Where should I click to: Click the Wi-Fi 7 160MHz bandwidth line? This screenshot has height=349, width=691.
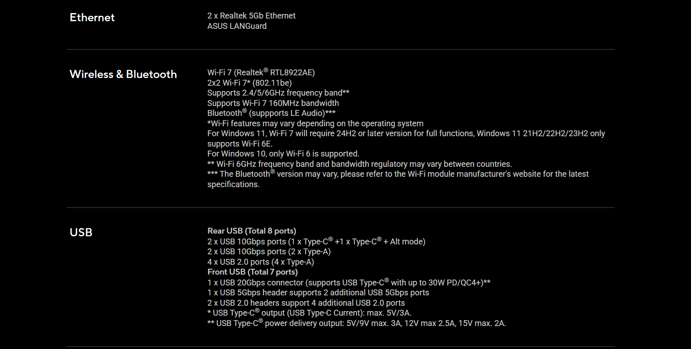tap(273, 103)
